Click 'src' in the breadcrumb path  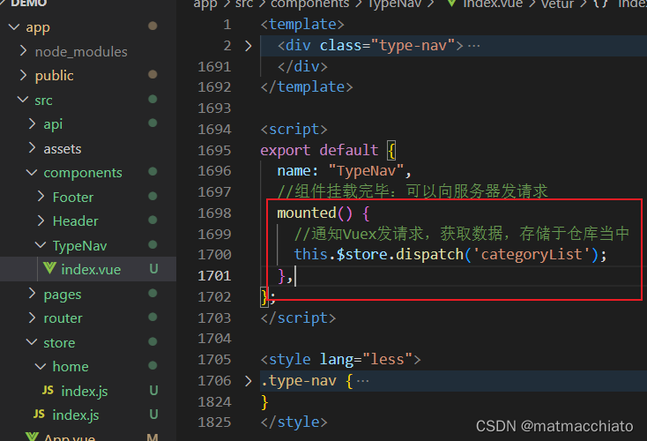pos(244,4)
